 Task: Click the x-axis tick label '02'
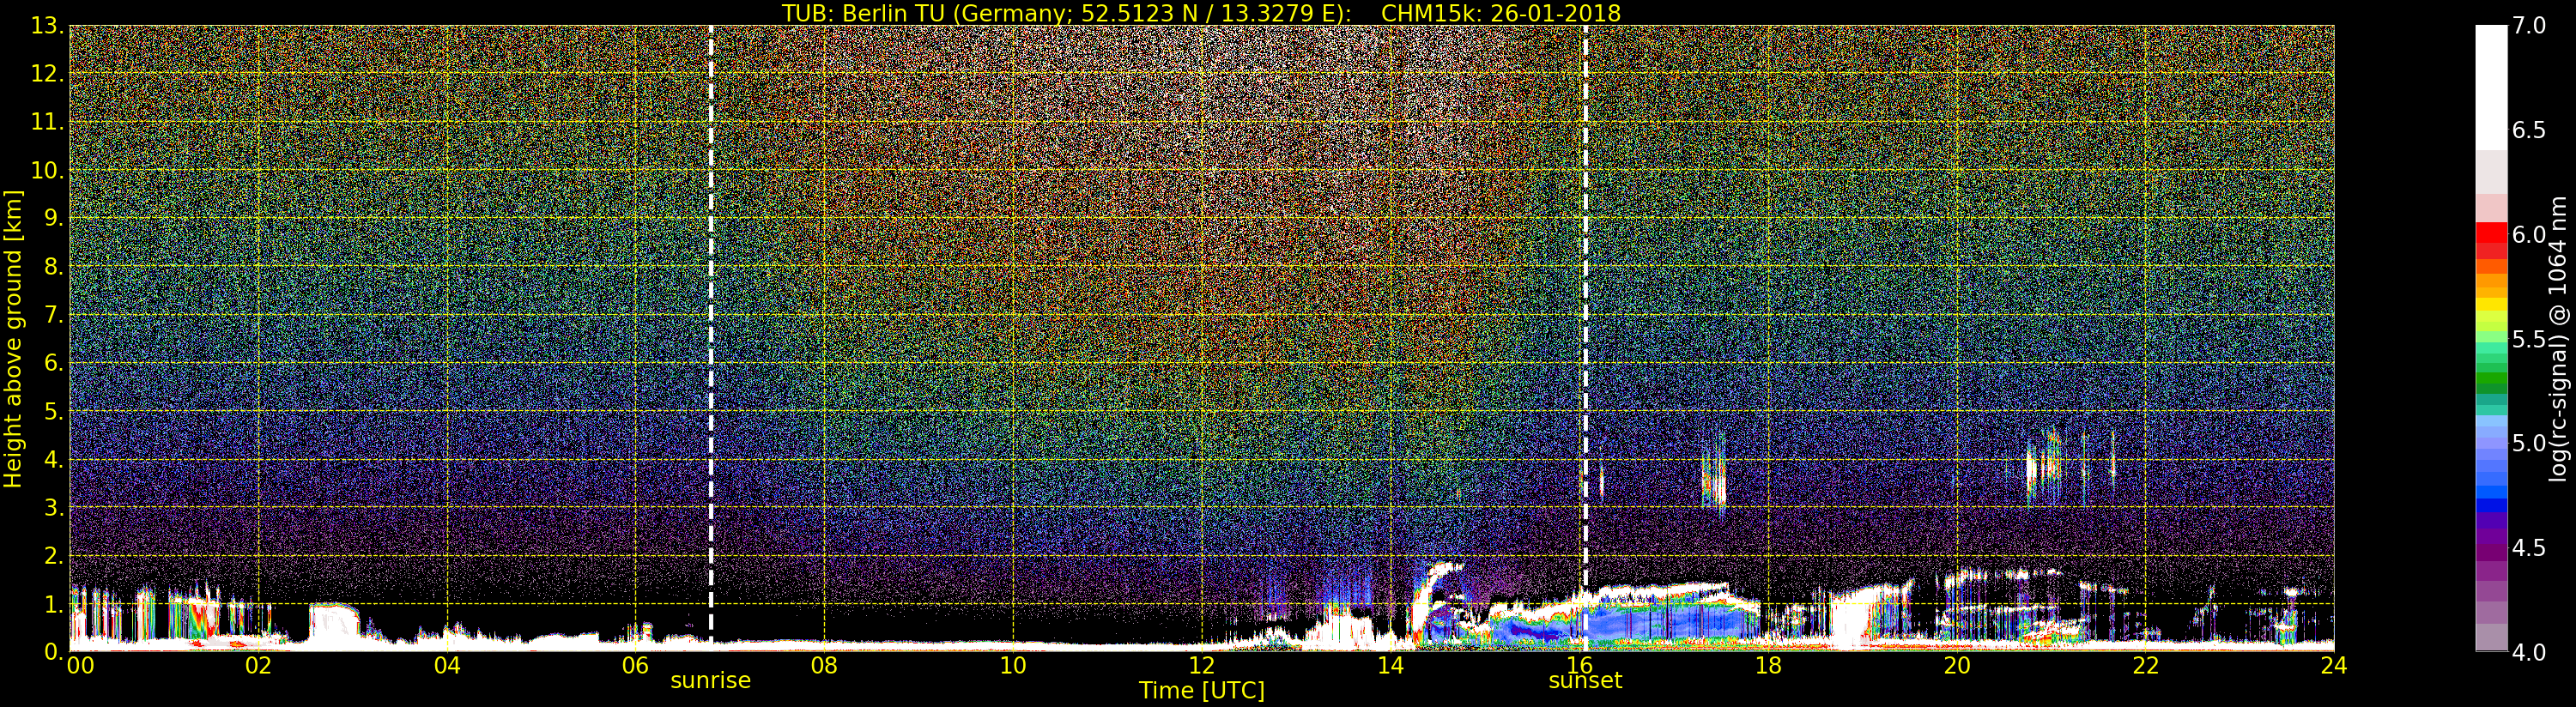258,666
